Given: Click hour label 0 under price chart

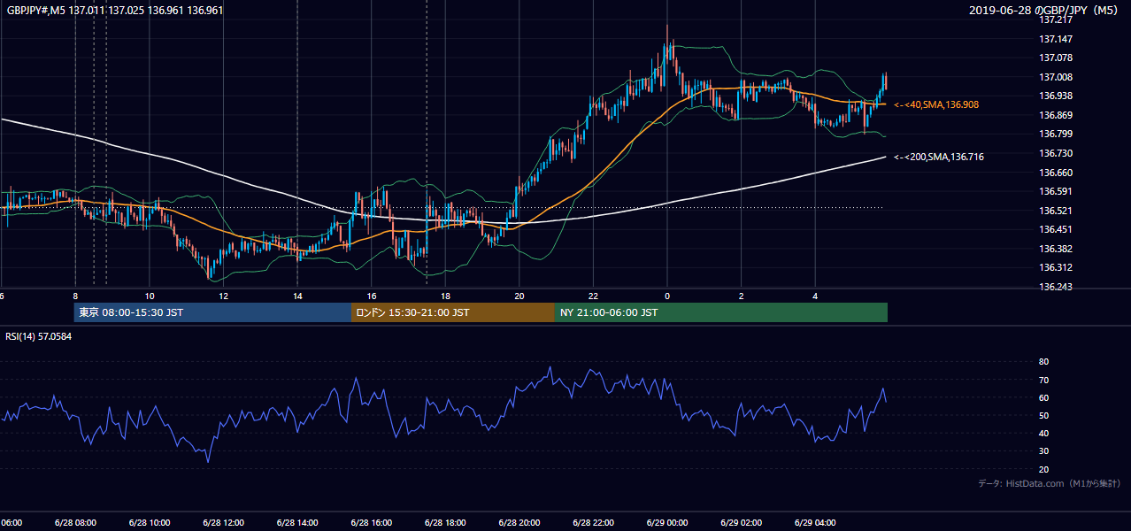Looking at the screenshot, I should pos(667,296).
